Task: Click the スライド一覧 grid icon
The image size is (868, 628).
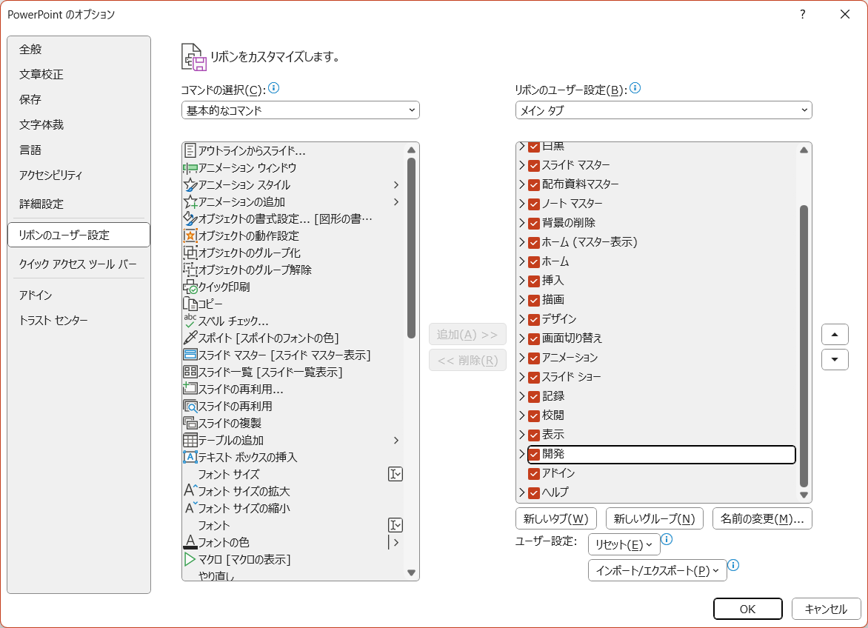Action: (190, 372)
